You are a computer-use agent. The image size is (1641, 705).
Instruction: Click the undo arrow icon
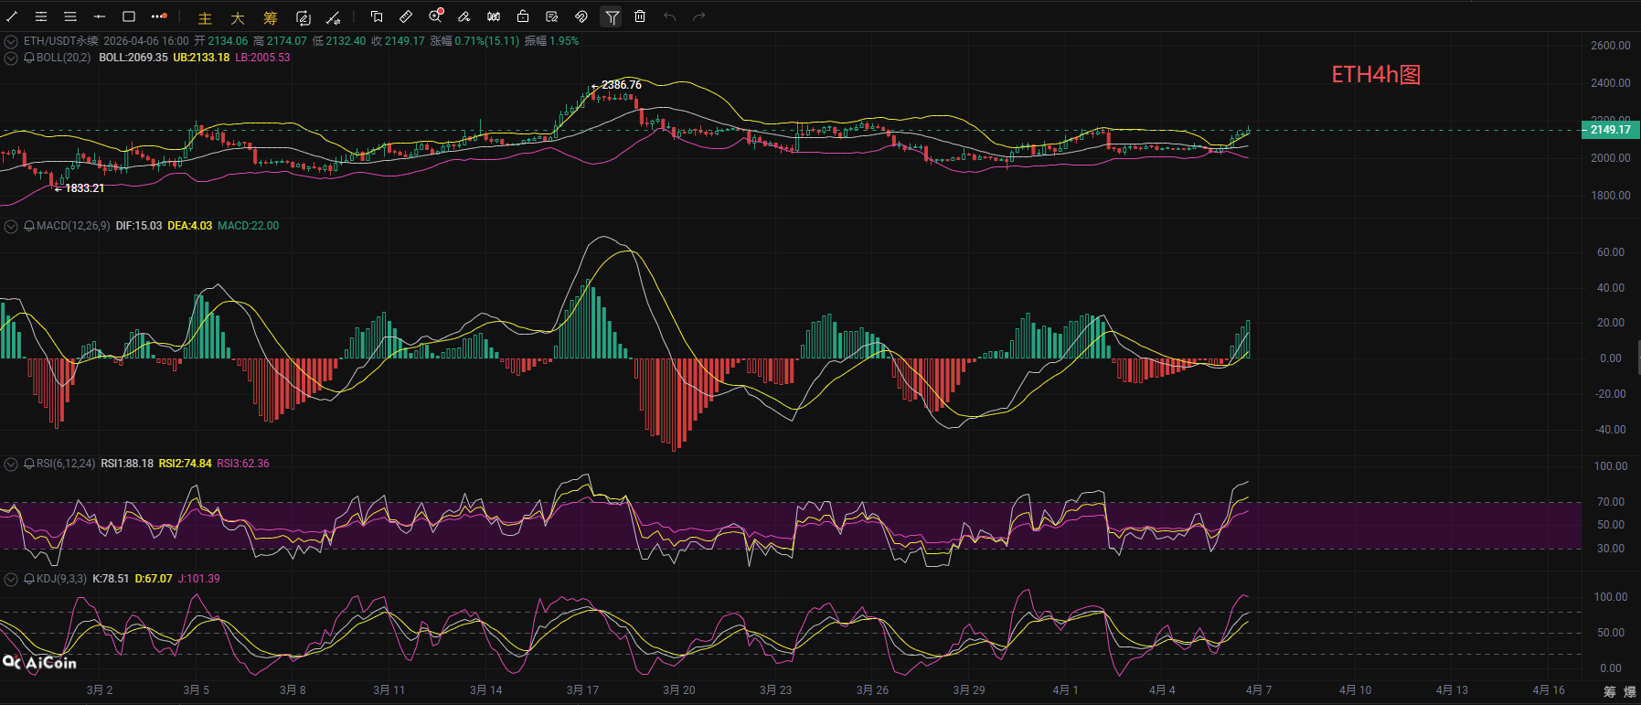669,16
